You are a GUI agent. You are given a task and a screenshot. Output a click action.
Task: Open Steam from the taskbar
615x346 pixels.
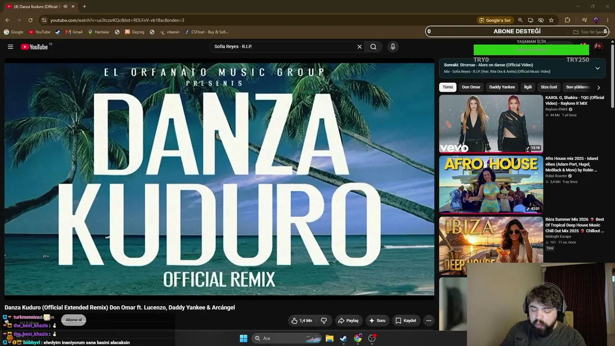tap(343, 338)
